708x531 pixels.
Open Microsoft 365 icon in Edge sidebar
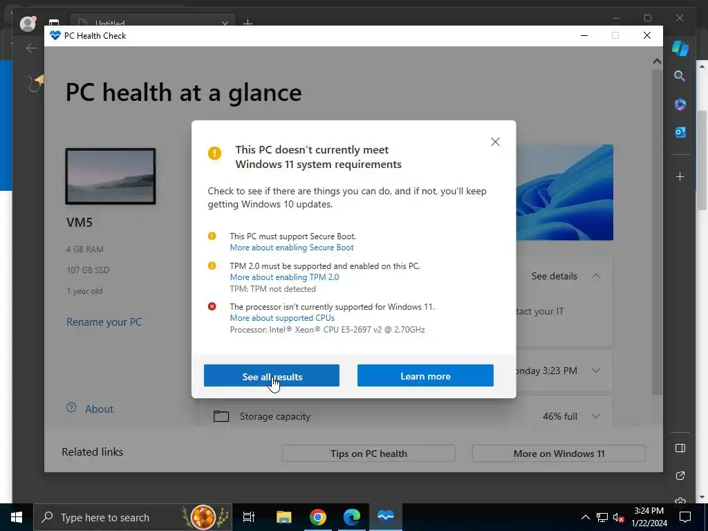click(680, 104)
